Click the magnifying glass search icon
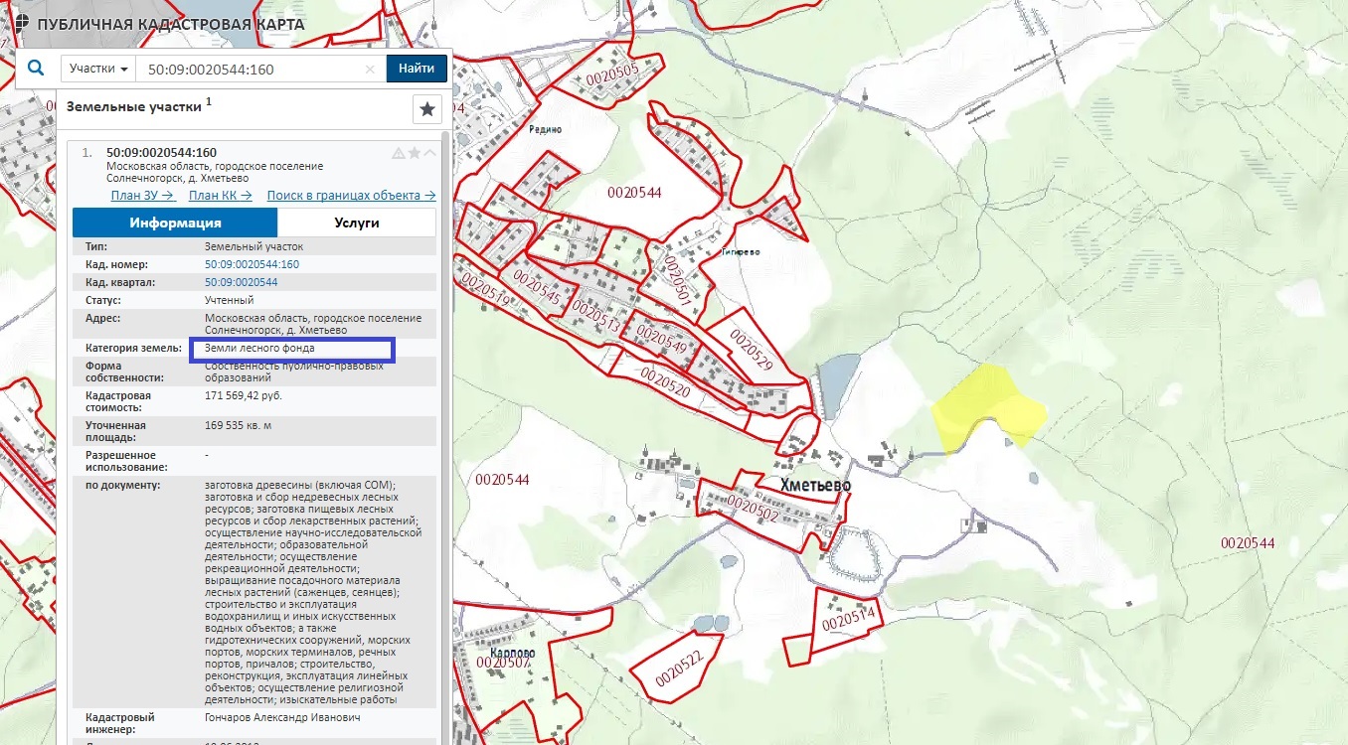Viewport: 1348px width, 745px height. tap(37, 69)
